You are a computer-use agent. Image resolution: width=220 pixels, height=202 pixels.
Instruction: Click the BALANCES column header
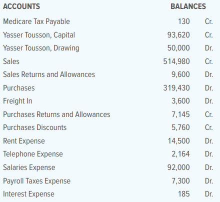[188, 6]
